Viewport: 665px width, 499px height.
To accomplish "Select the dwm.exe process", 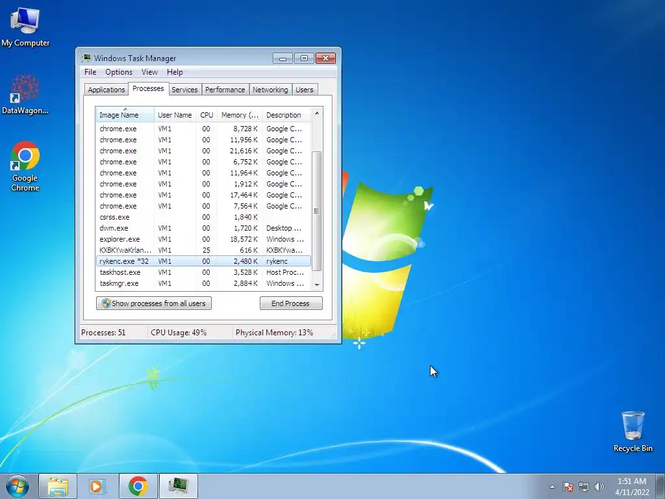I will [x=203, y=228].
